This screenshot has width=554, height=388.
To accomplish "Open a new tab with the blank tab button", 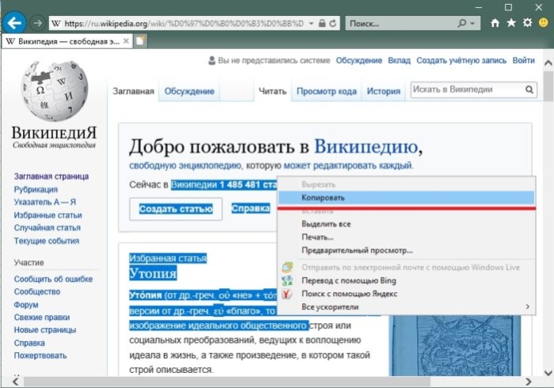I will (140, 41).
